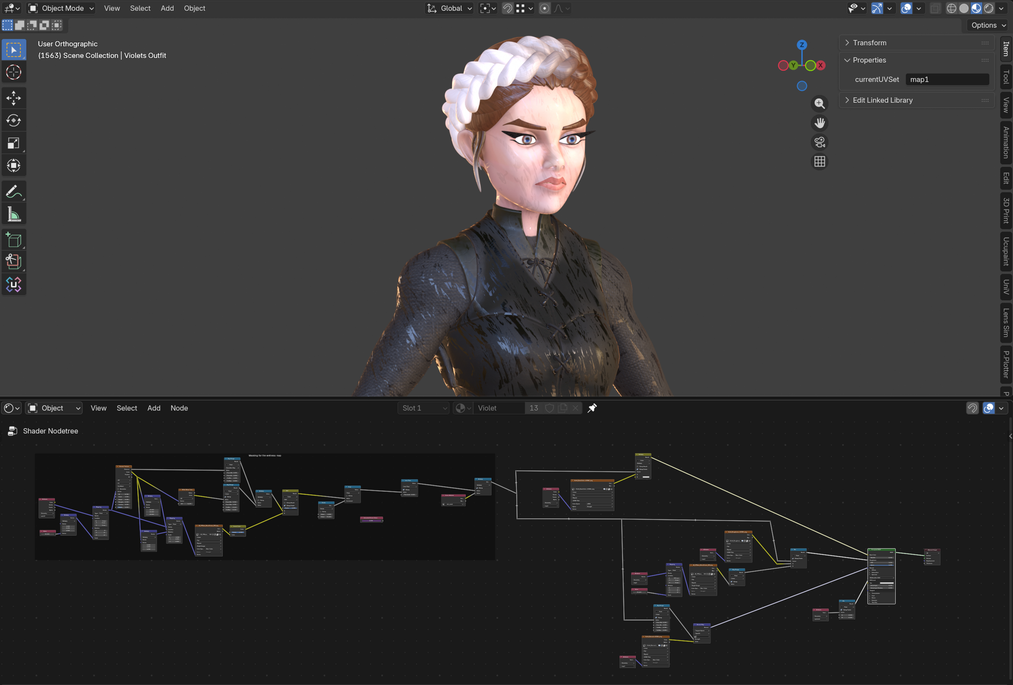Toggle viewport overlays
Screen dimensions: 1013x685
point(906,8)
